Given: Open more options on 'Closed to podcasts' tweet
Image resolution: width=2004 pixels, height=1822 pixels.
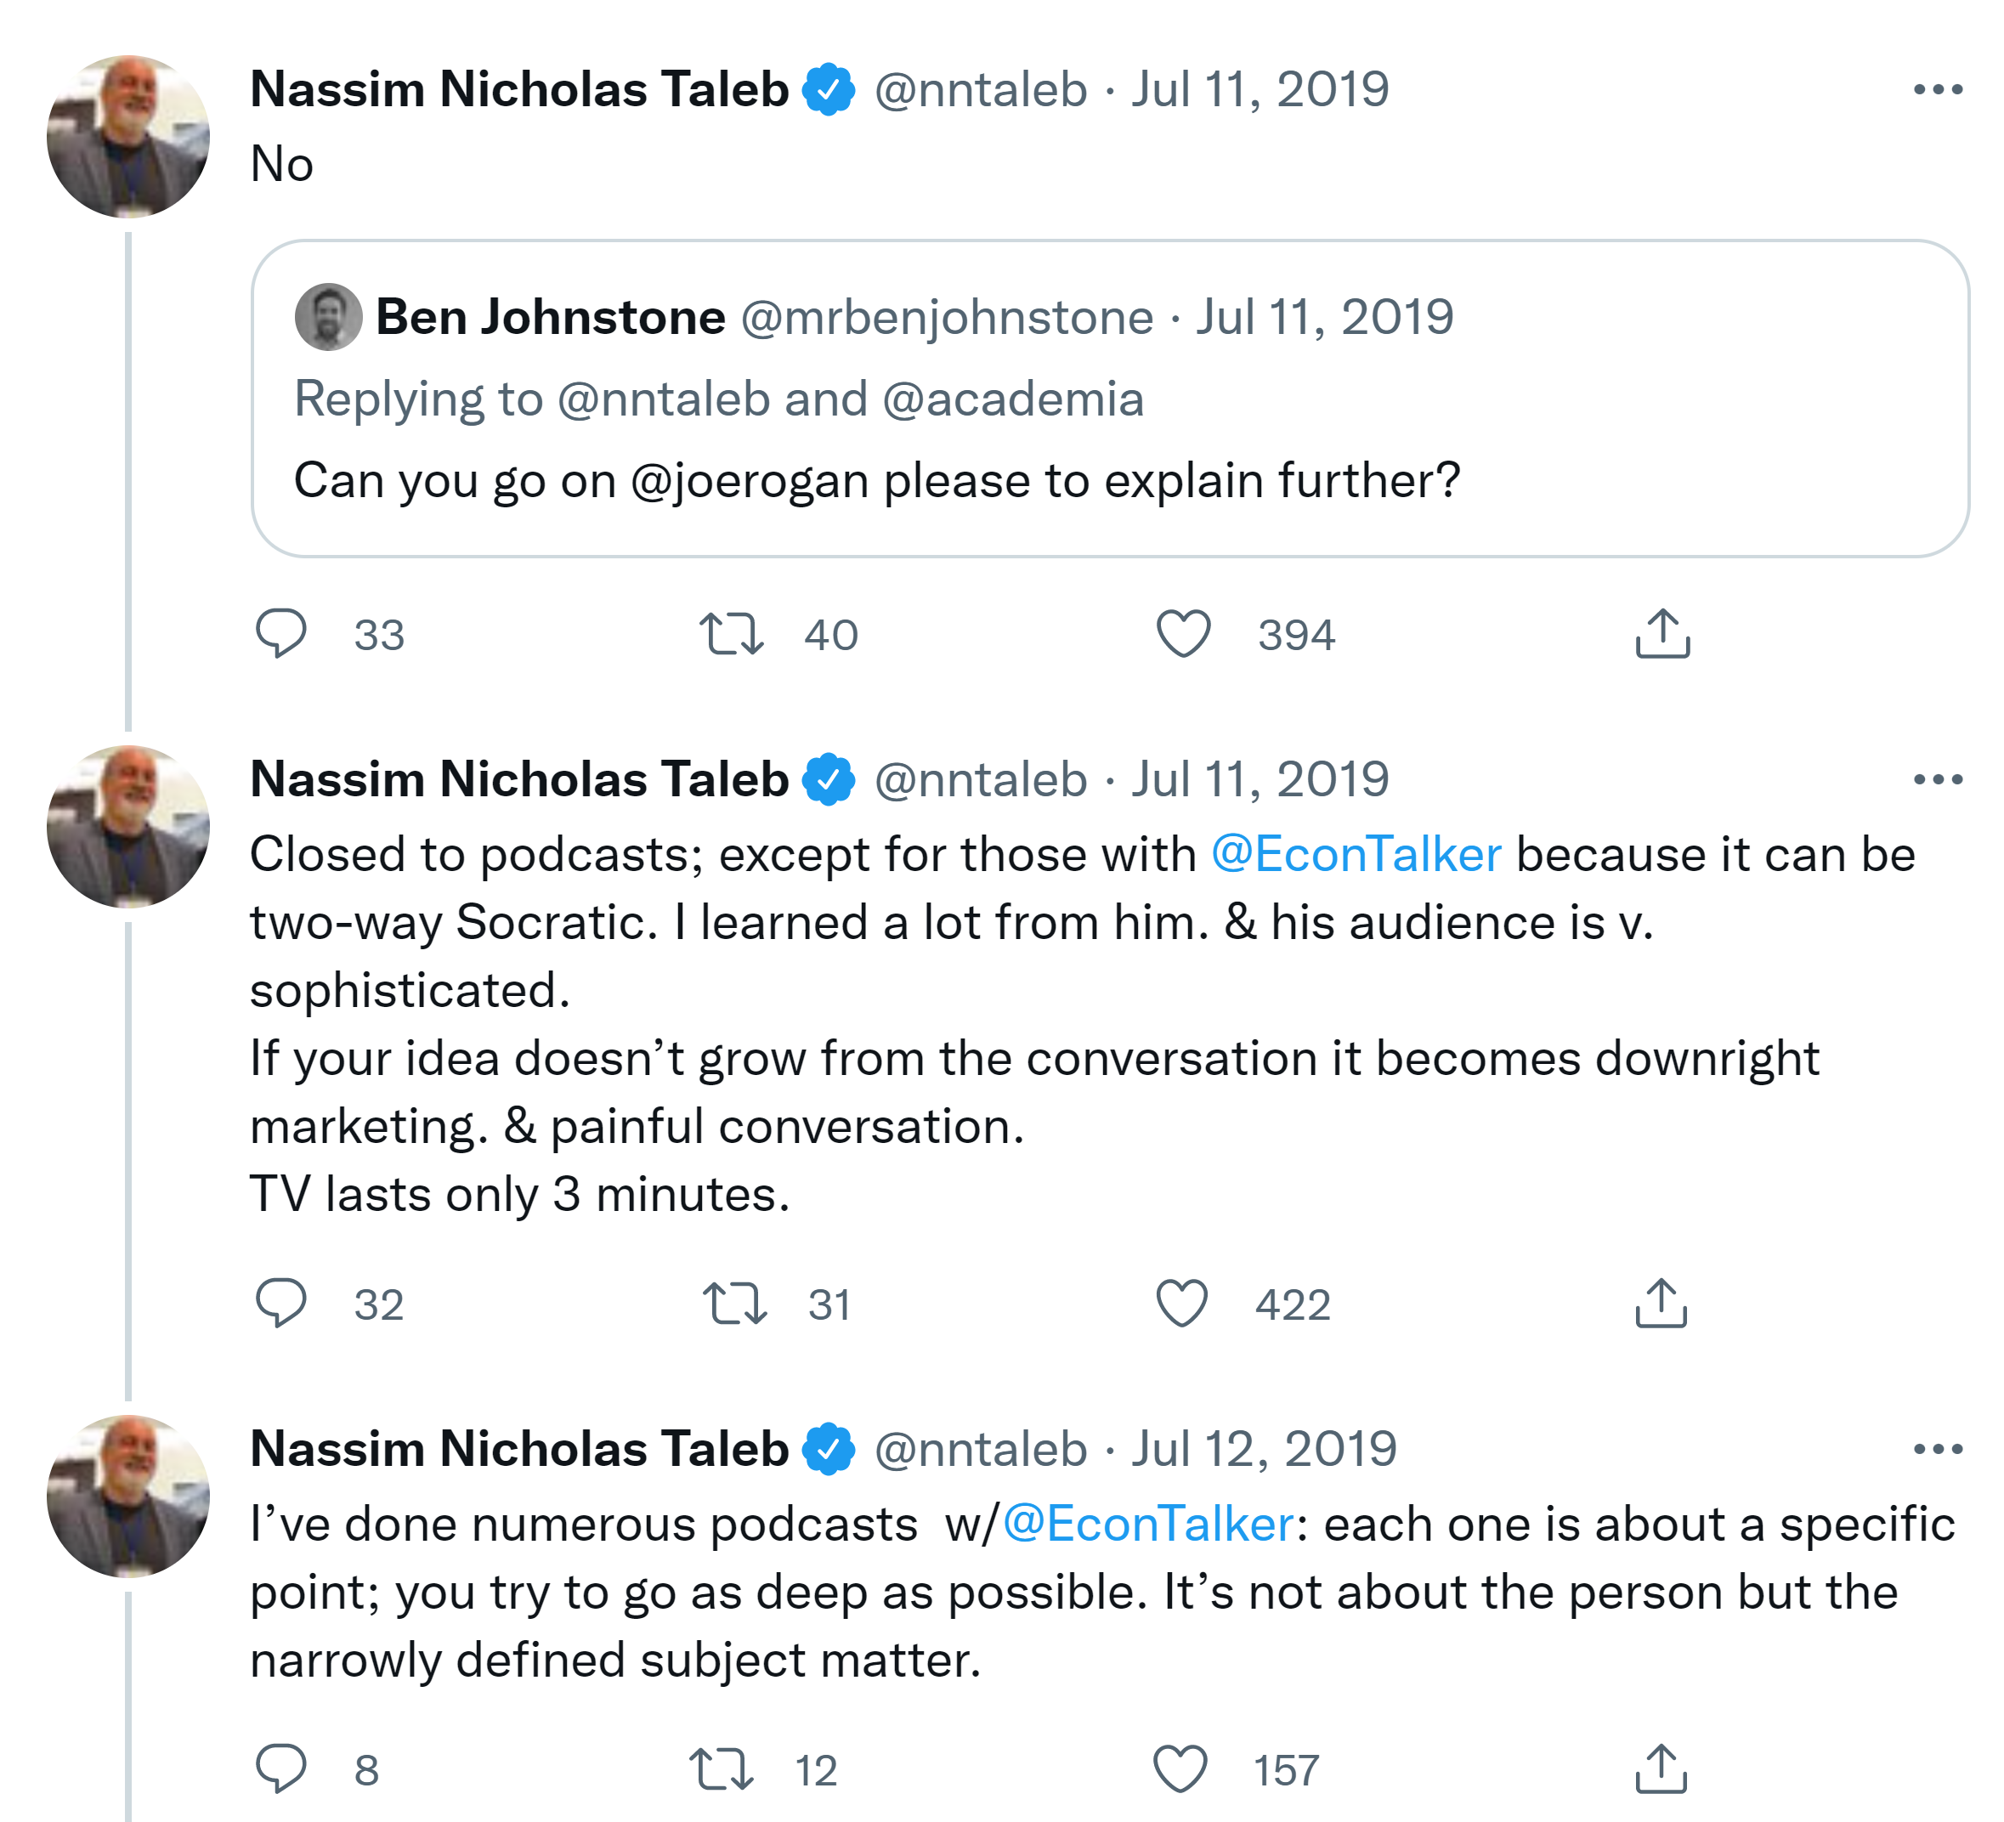Looking at the screenshot, I should coord(1938,779).
